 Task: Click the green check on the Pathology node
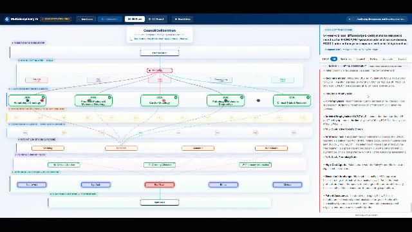pyautogui.click(x=242, y=97)
